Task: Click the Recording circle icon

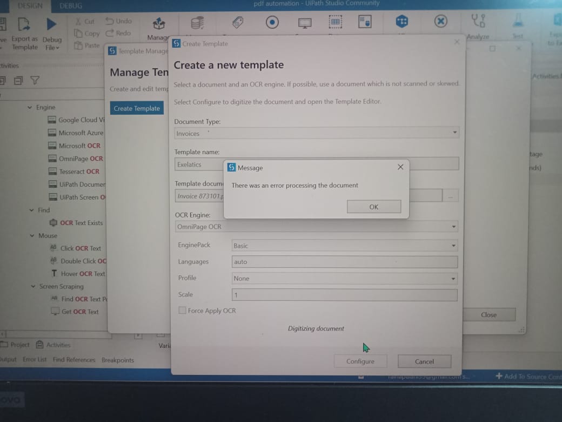Action: [272, 22]
